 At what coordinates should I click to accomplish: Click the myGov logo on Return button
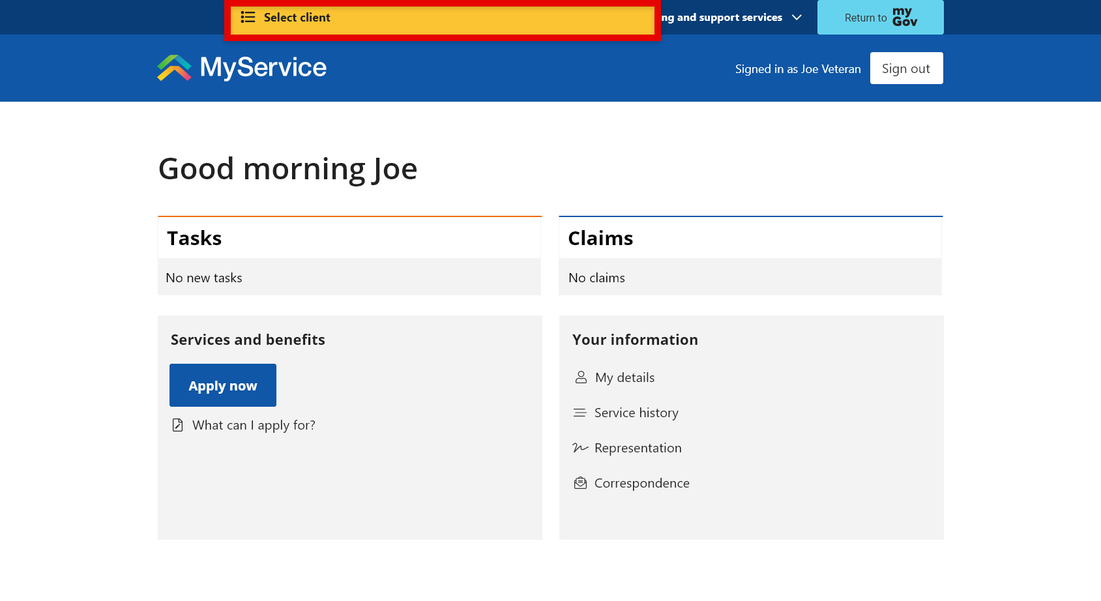point(905,17)
